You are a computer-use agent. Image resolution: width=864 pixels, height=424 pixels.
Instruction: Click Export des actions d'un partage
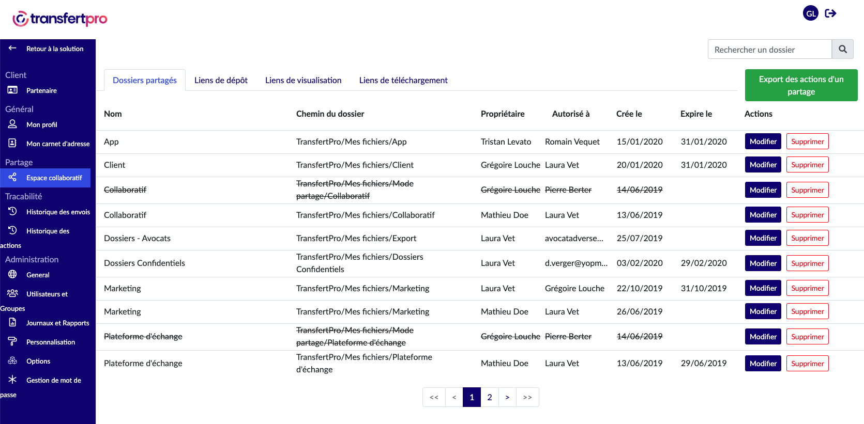click(801, 85)
